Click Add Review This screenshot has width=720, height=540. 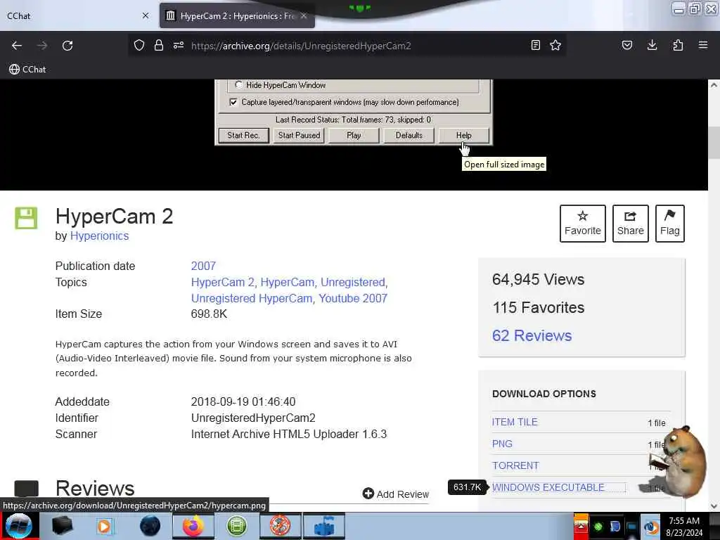pyautogui.click(x=395, y=494)
